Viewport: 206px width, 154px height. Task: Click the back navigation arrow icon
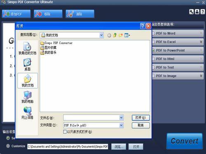click(x=109, y=35)
